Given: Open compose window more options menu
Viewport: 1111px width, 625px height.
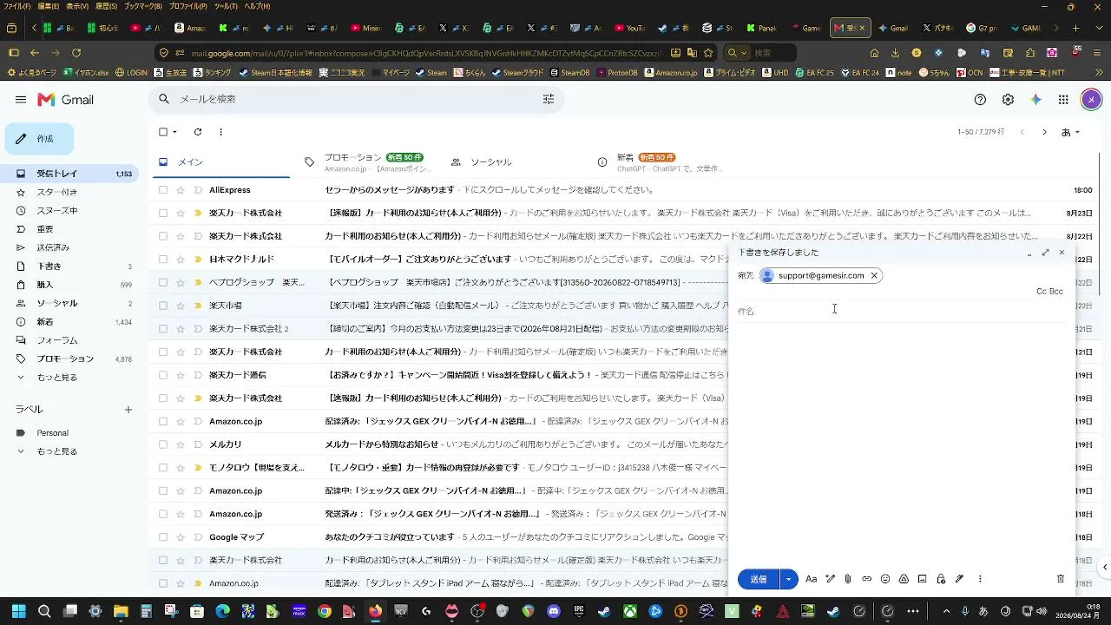Looking at the screenshot, I should coord(980,579).
